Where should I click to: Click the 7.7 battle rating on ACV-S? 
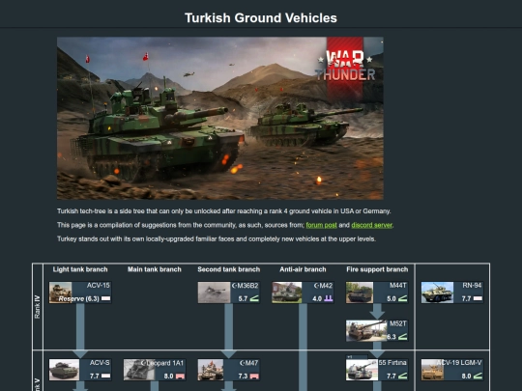[x=95, y=377]
